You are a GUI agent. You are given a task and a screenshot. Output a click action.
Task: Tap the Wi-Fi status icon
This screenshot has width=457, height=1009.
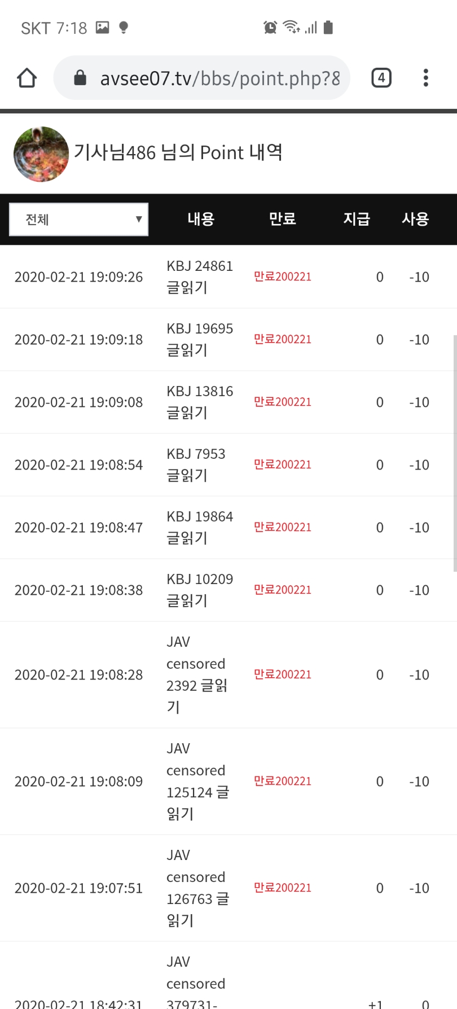tap(291, 27)
